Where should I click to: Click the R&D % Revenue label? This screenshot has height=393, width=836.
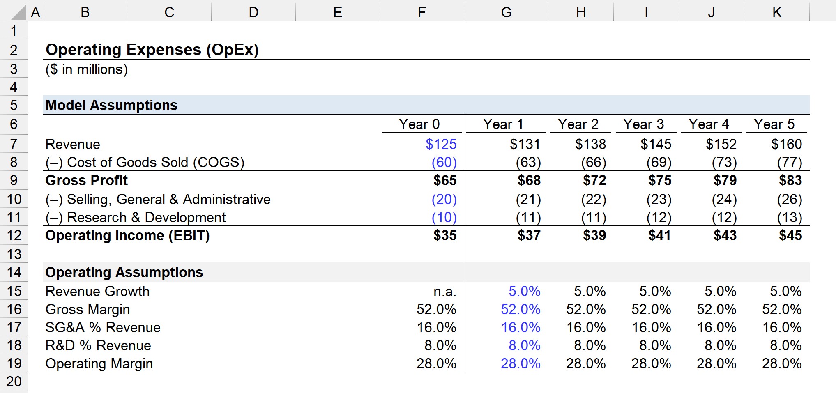coord(98,345)
